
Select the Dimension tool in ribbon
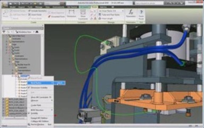click(x=72, y=13)
